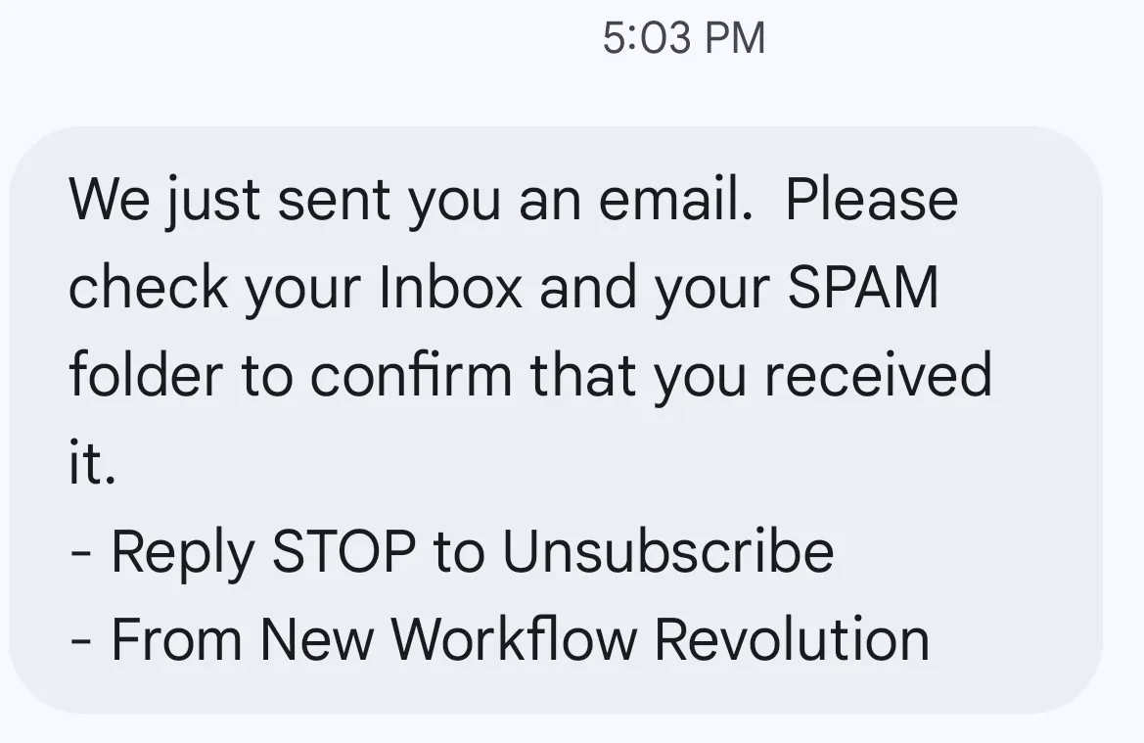Click the word "STOP" in the message
This screenshot has width=1144, height=743.
click(343, 552)
